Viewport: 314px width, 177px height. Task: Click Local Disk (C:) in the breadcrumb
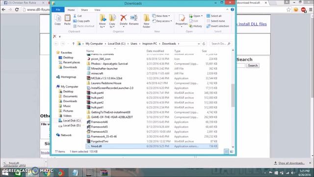click(117, 44)
